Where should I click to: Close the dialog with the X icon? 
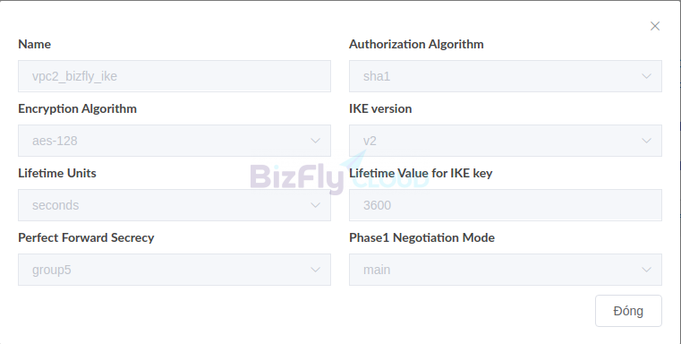coord(655,26)
